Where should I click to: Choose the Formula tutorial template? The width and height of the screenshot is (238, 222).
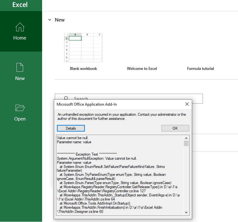coord(200,69)
